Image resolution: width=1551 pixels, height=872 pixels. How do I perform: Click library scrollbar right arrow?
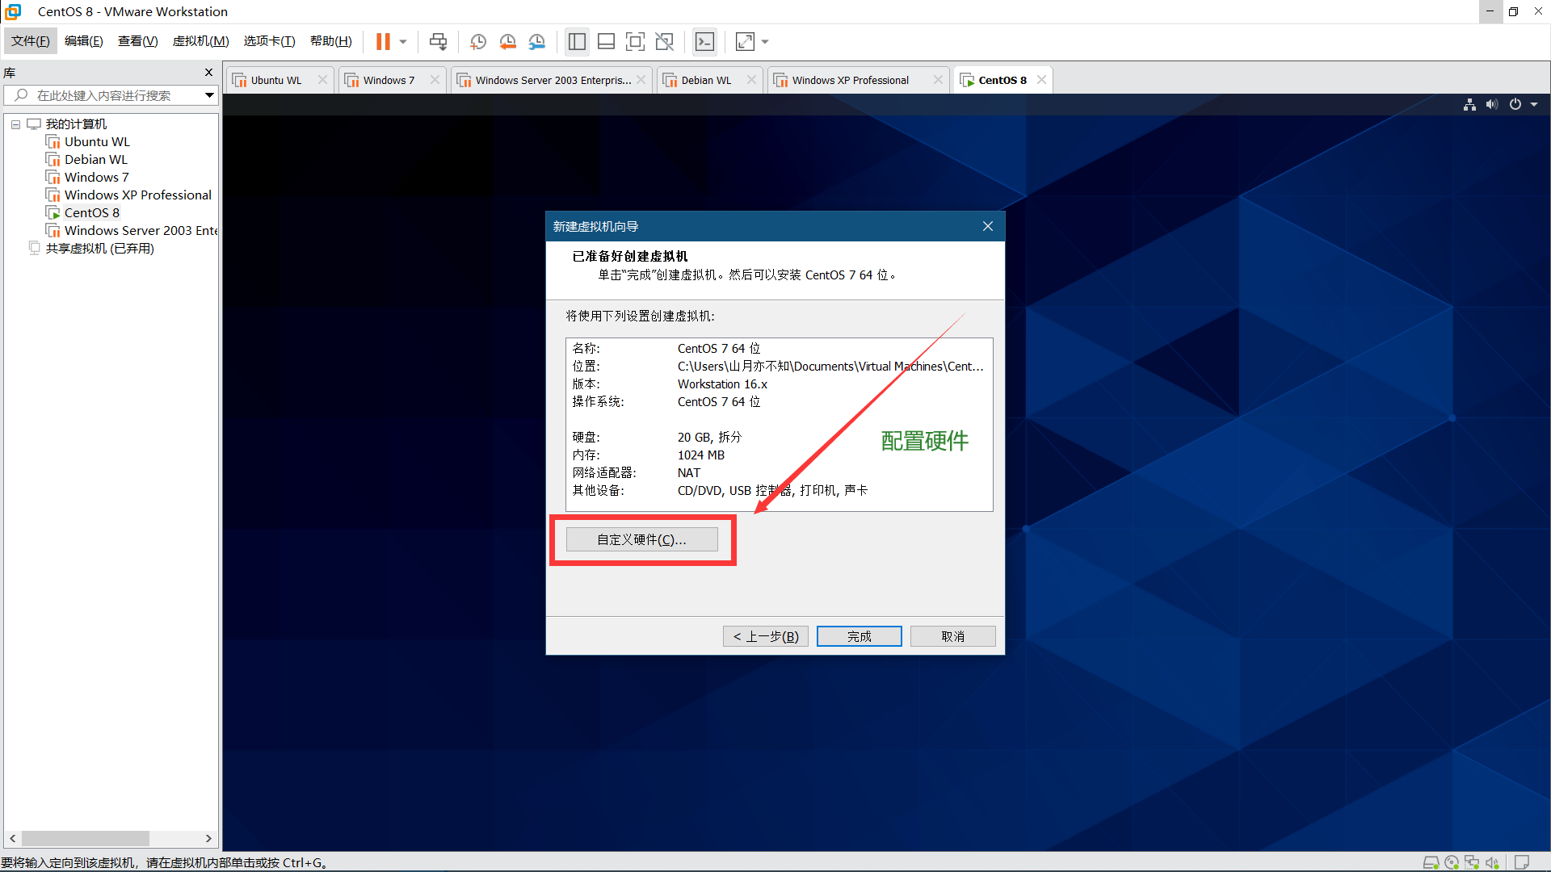(208, 838)
